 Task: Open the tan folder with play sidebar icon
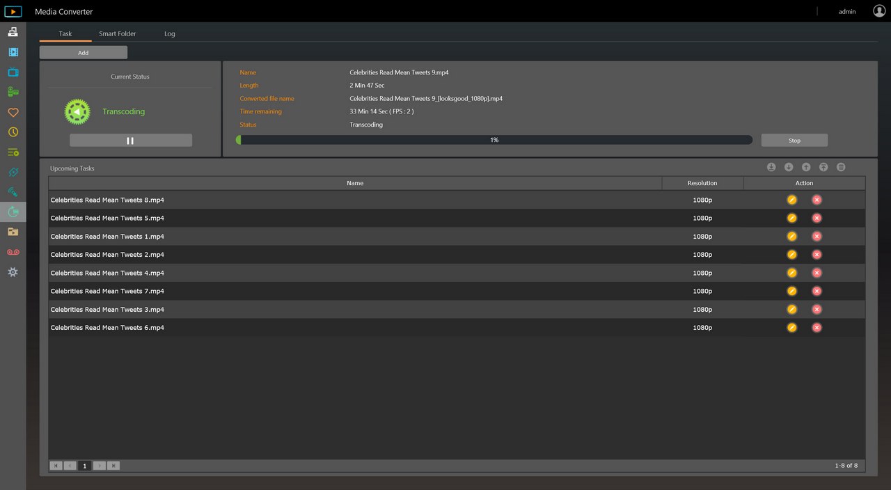(13, 232)
